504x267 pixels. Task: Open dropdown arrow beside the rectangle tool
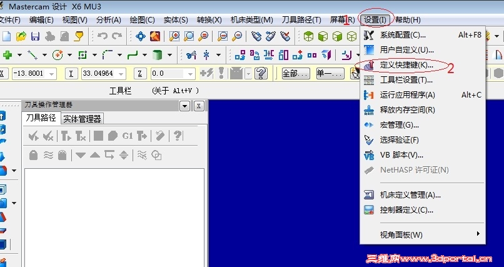94,55
